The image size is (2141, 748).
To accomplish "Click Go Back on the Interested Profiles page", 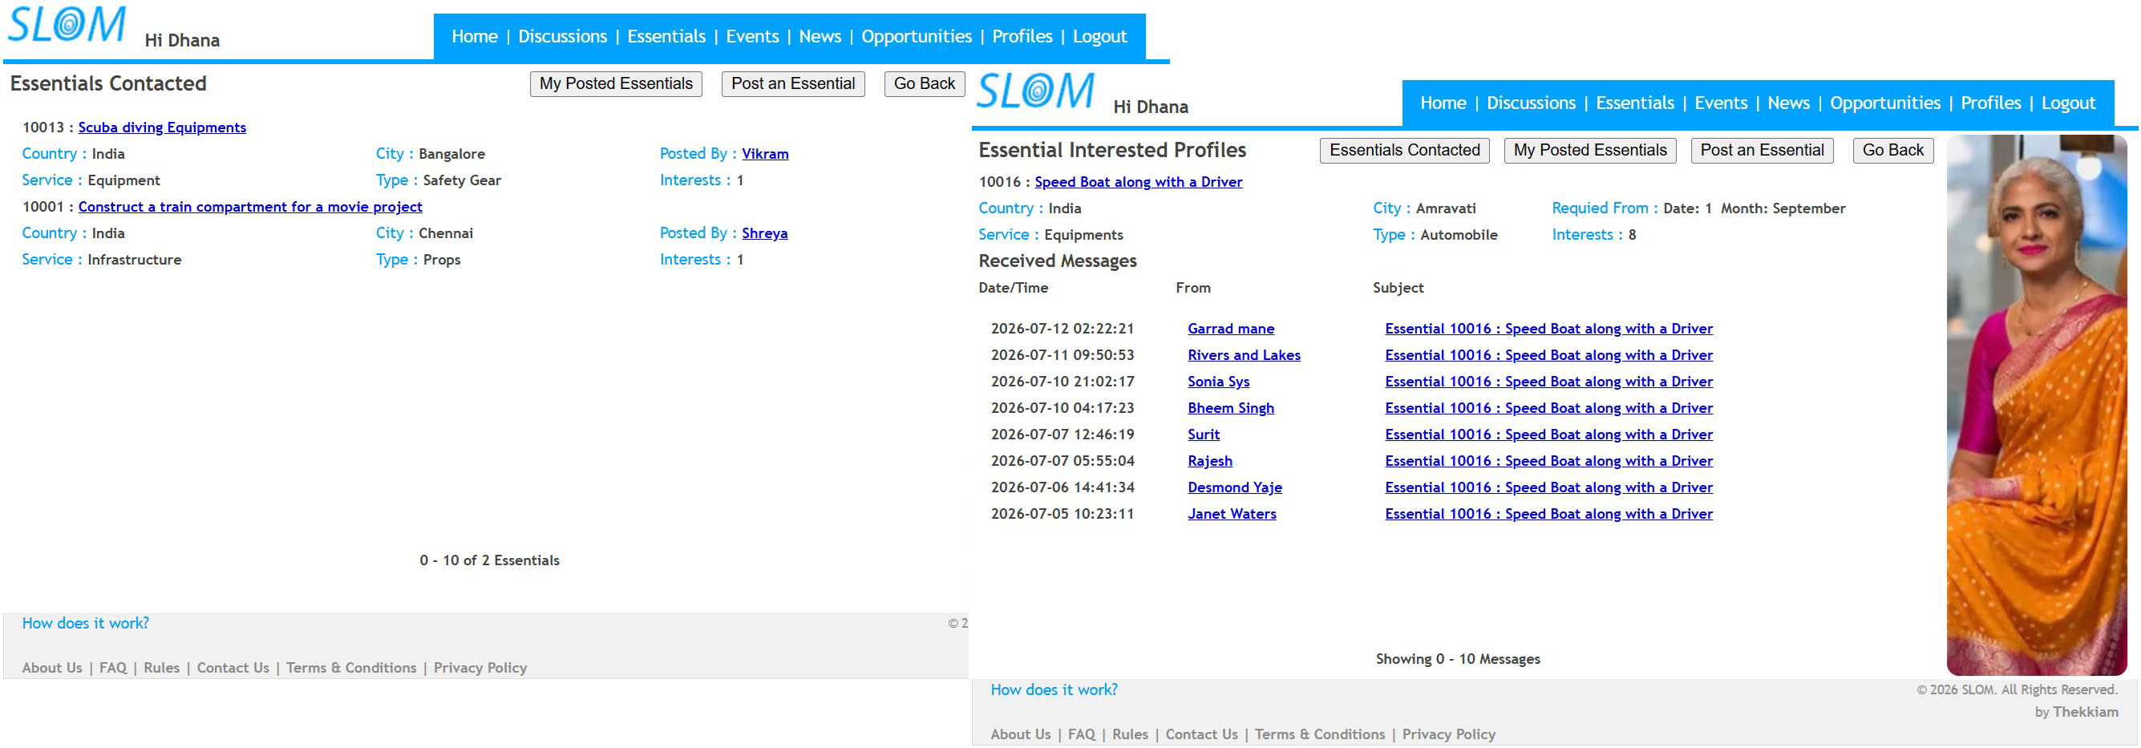I will [x=1893, y=151].
